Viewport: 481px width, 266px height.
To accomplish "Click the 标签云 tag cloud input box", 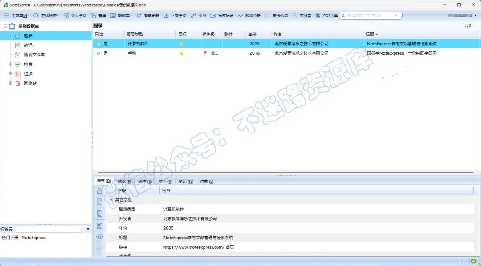I will pos(49,229).
